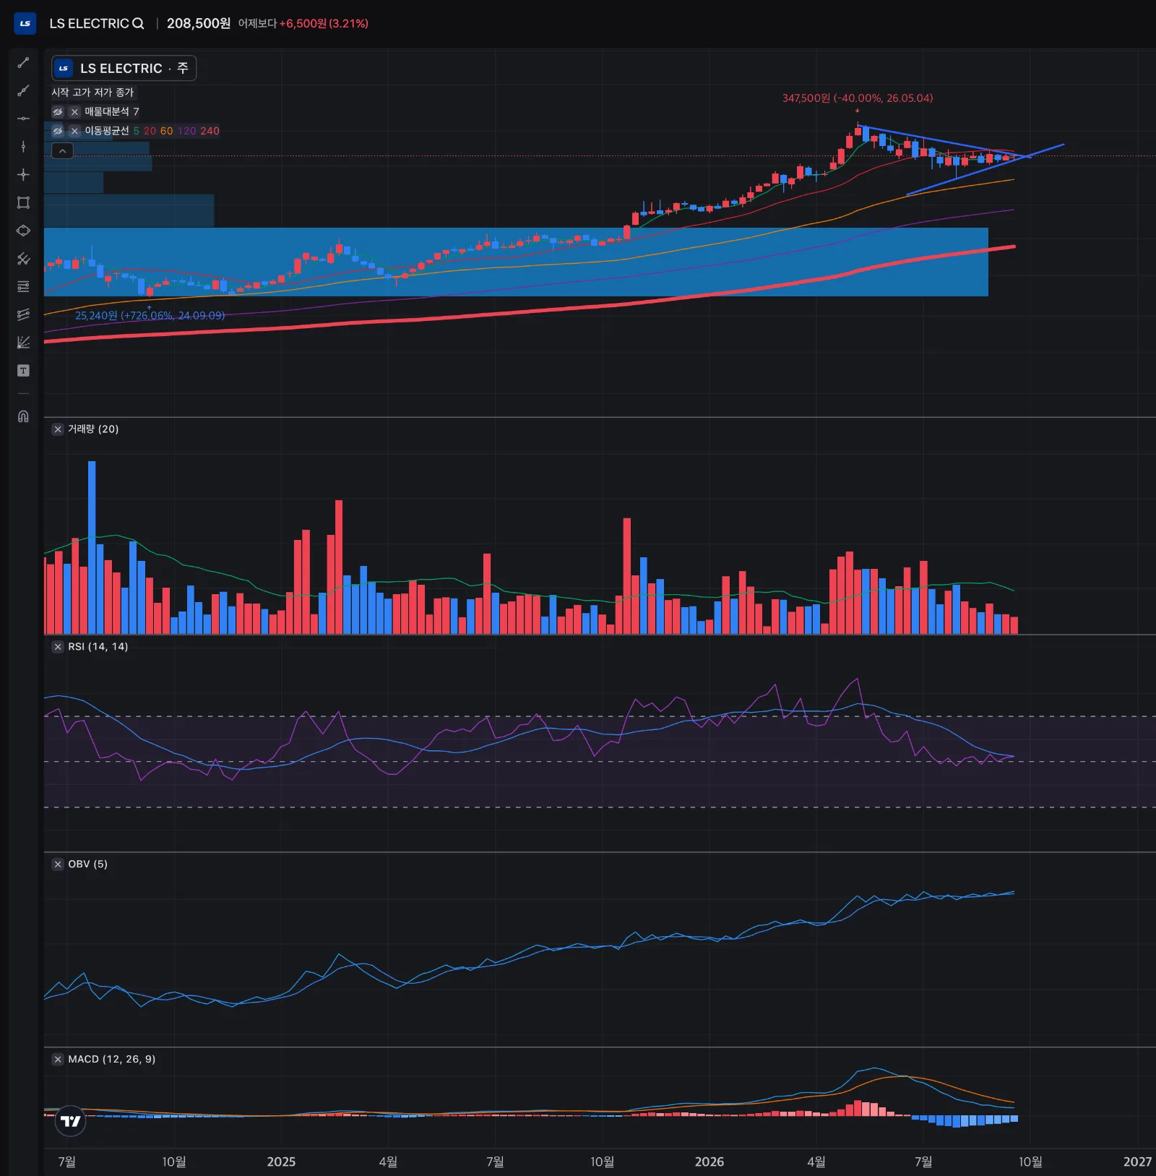This screenshot has height=1176, width=1156.
Task: Click the 거래량 (20) indicator label
Action: [93, 429]
